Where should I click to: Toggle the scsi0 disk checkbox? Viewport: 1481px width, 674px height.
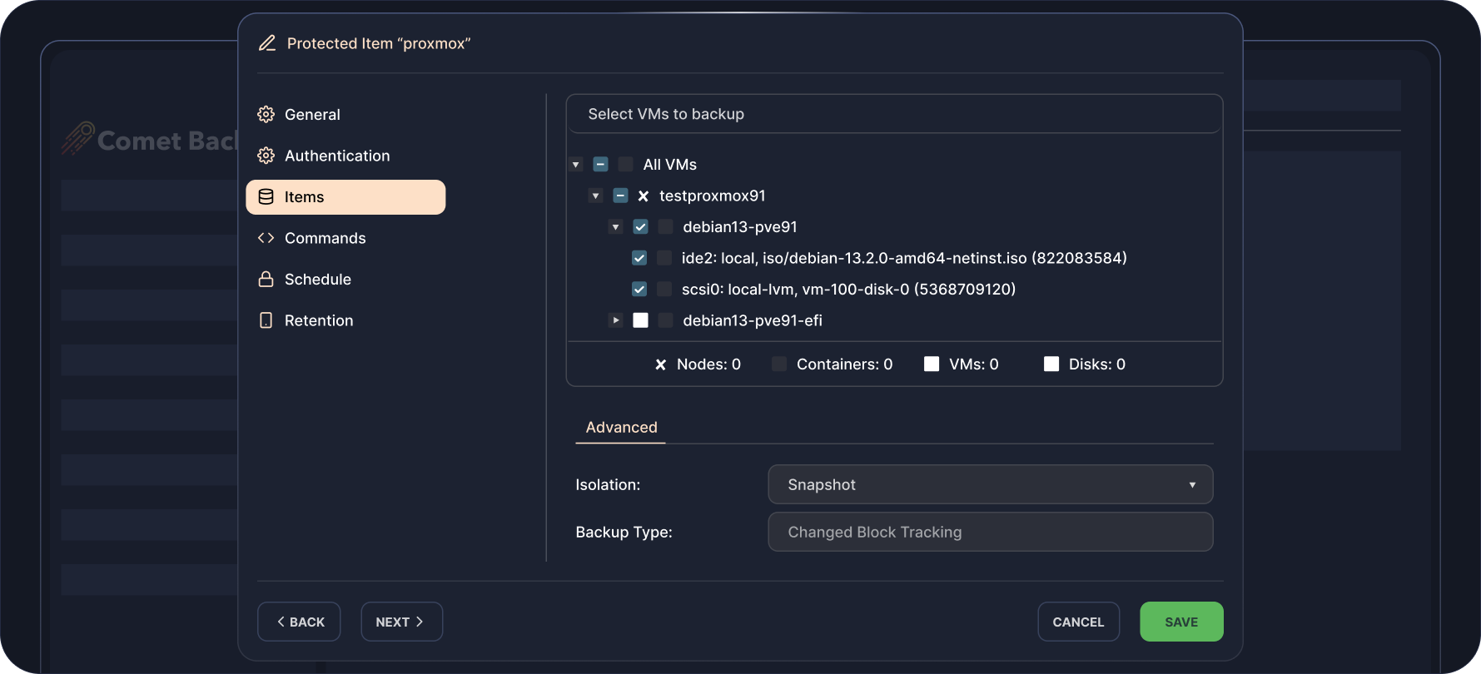639,290
